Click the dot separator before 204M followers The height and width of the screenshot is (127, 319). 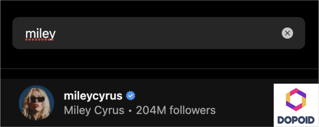click(130, 111)
